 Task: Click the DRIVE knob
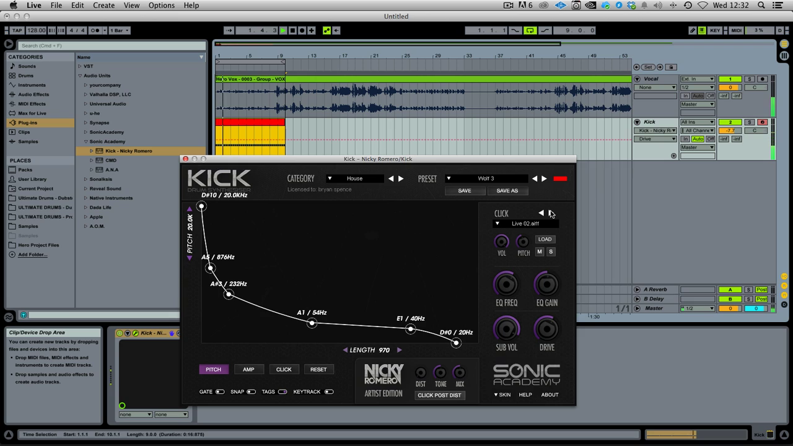(x=546, y=328)
